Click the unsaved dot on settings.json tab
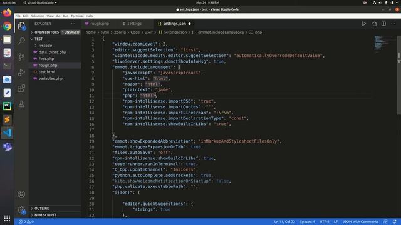This screenshot has height=225, width=401. coord(189,24)
